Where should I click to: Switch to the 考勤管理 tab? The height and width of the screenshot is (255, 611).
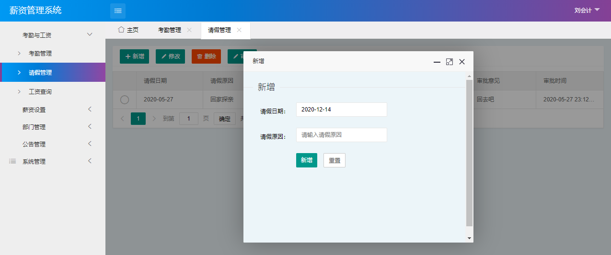170,30
